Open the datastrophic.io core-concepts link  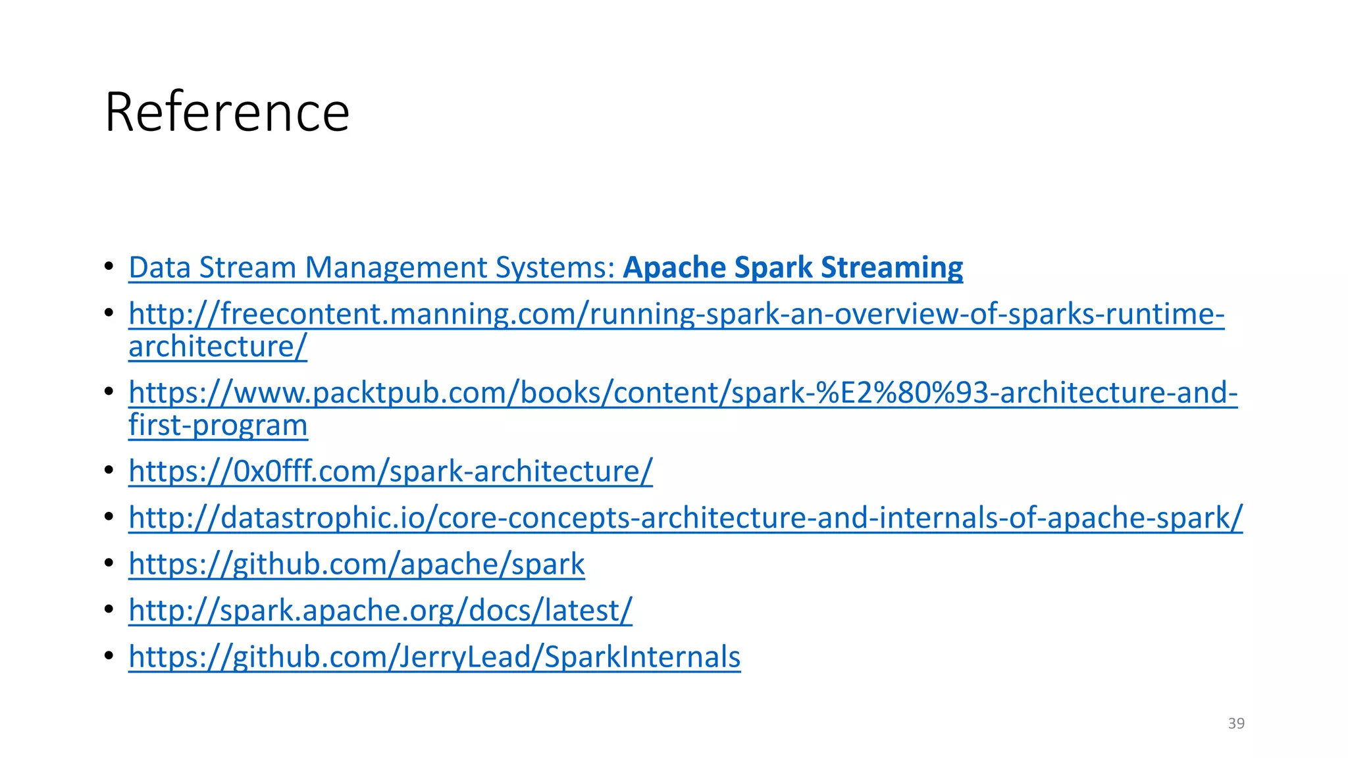[x=686, y=517]
